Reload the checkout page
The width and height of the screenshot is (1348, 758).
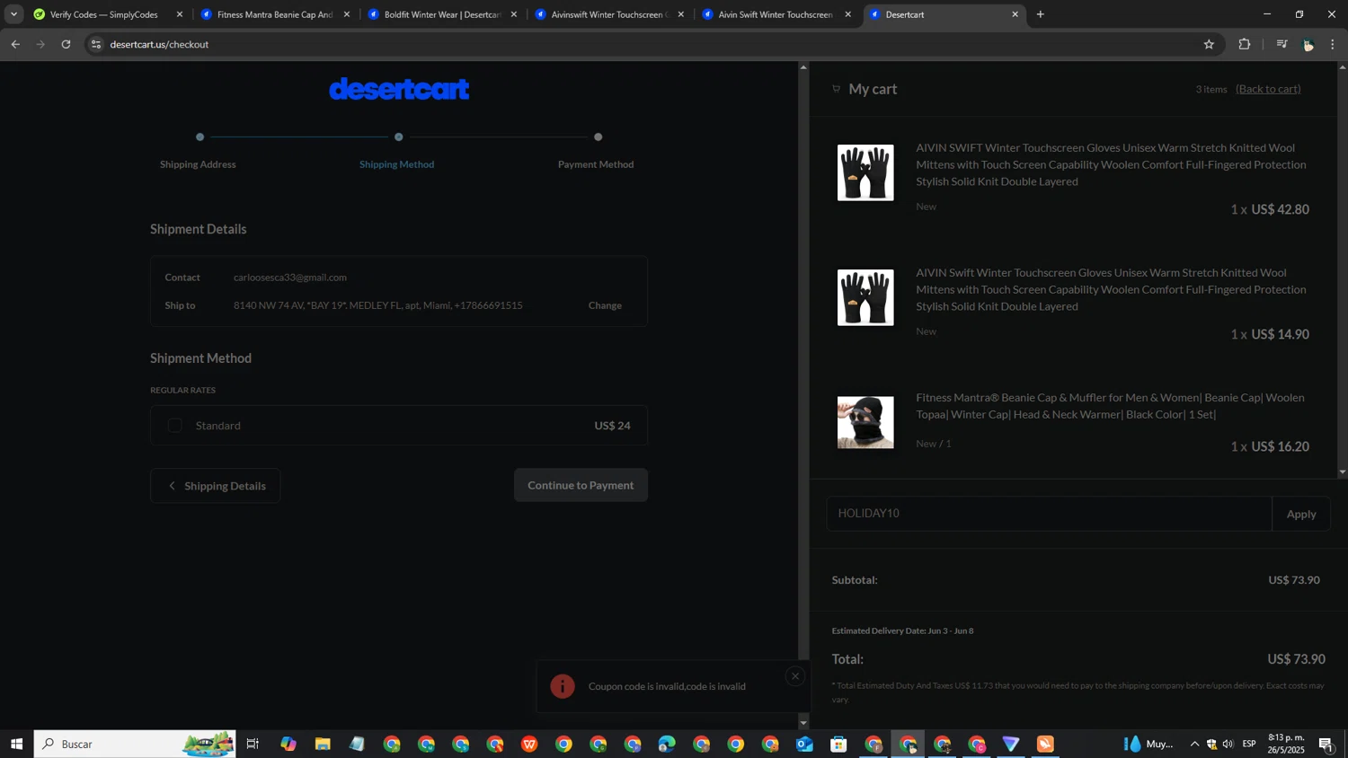66,44
